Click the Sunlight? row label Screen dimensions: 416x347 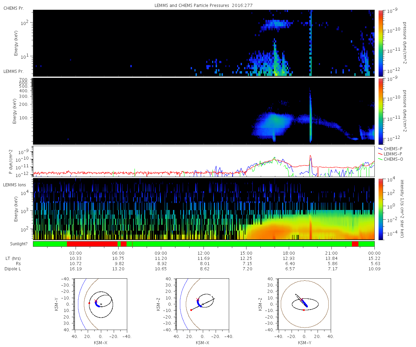(15, 244)
